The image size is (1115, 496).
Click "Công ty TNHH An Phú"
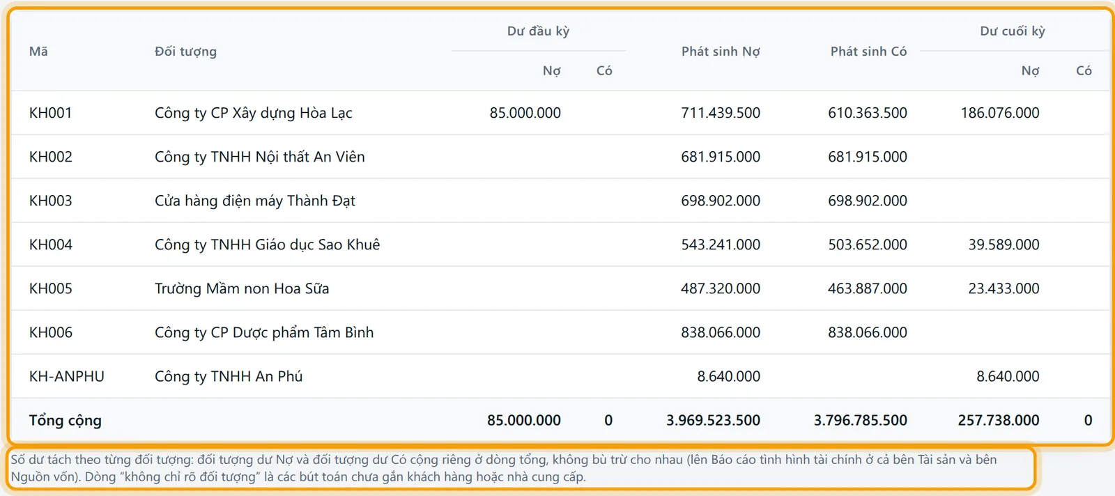point(229,376)
